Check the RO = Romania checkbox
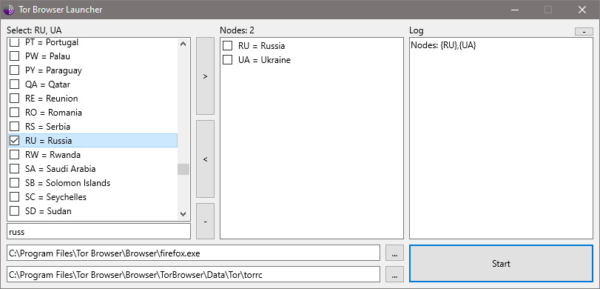Image resolution: width=600 pixels, height=289 pixels. pyautogui.click(x=14, y=113)
